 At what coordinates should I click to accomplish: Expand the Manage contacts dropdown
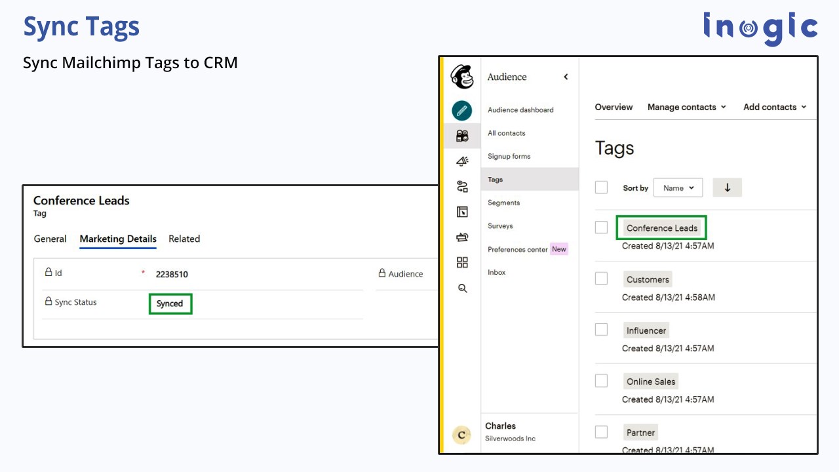point(686,107)
